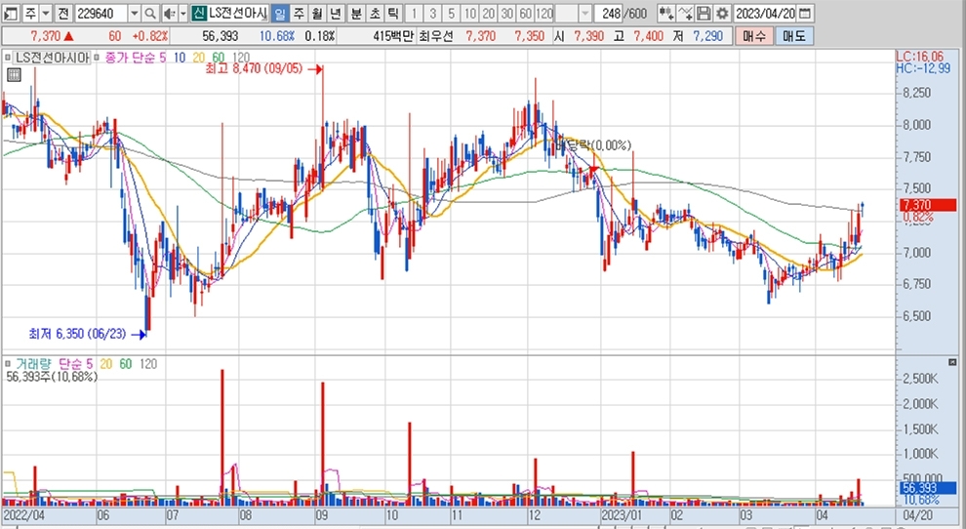Click the add line overlay icon

point(685,14)
